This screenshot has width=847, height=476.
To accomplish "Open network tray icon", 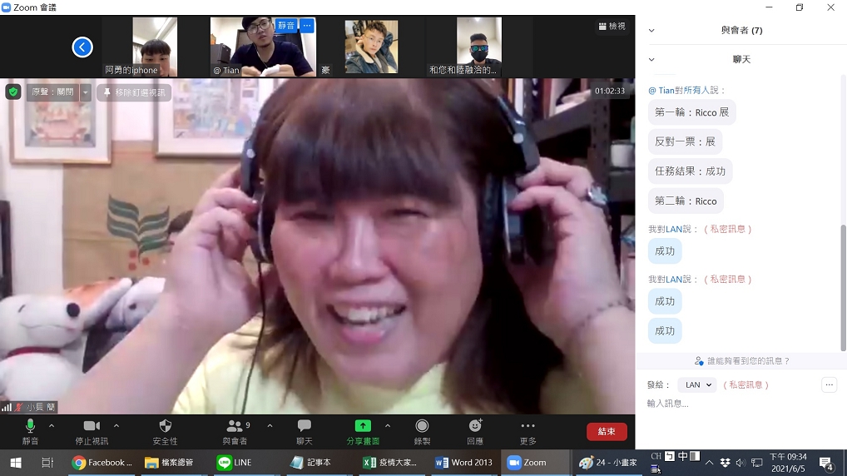I will point(757,463).
